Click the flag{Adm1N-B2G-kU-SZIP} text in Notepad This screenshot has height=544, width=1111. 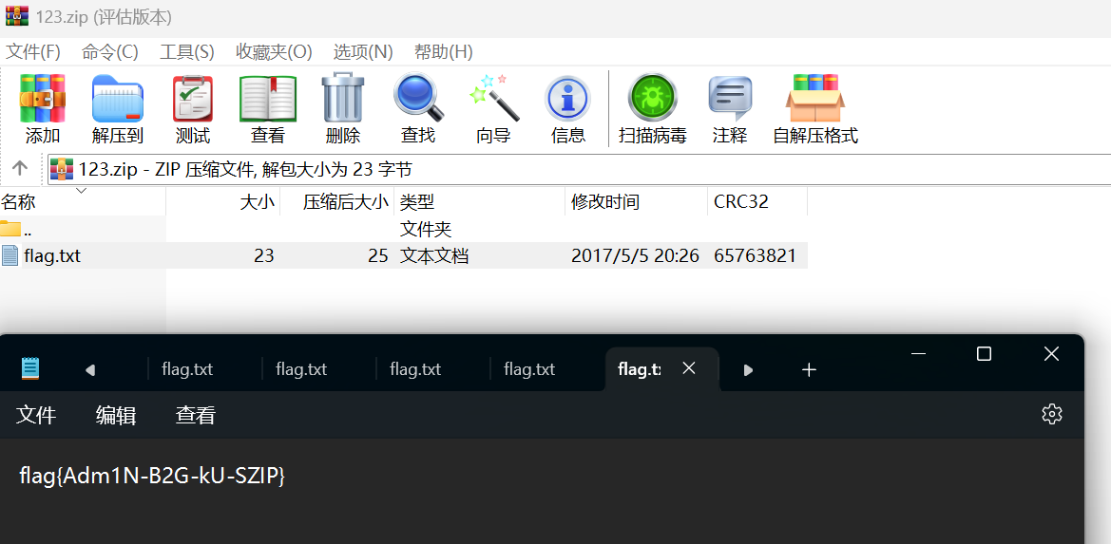pyautogui.click(x=152, y=477)
